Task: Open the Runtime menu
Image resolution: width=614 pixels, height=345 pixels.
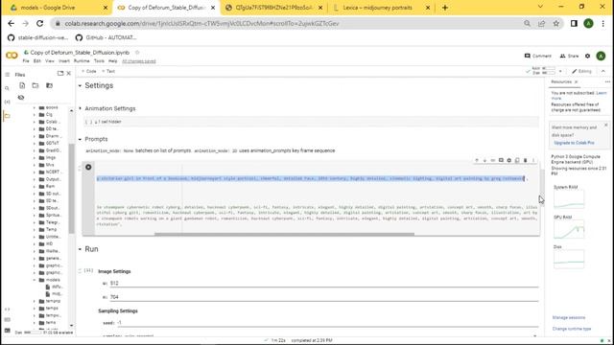Action: (82, 61)
